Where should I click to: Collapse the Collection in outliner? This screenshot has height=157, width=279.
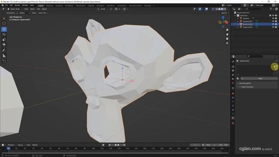coord(235,16)
